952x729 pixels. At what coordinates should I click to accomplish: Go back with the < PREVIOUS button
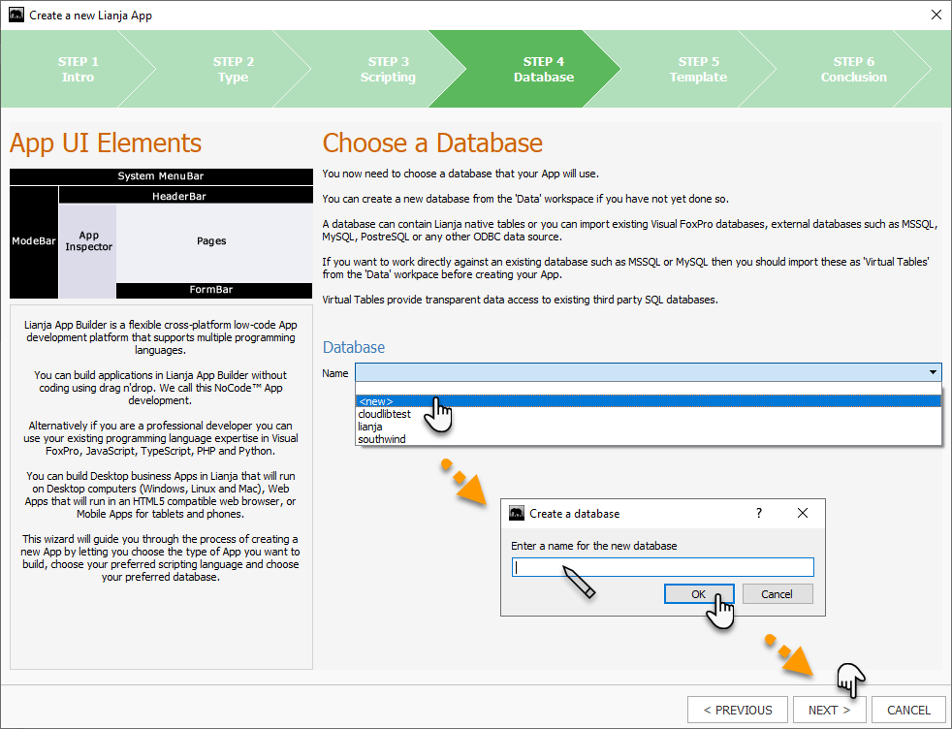[738, 711]
